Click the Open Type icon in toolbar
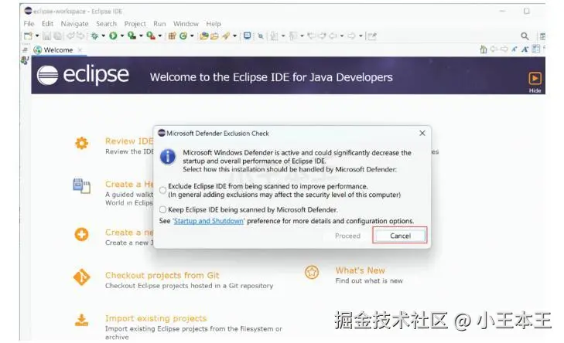 coord(204,36)
